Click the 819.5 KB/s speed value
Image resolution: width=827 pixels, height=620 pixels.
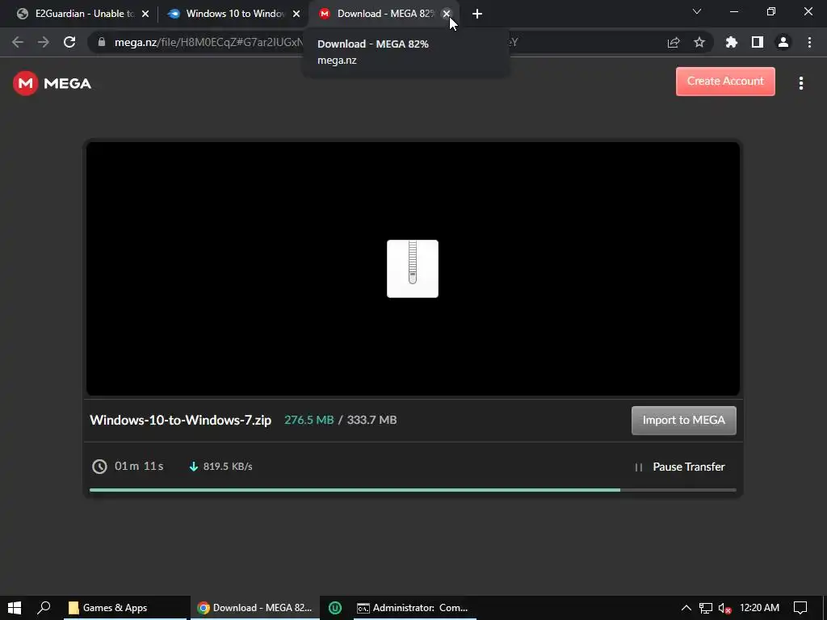click(228, 467)
